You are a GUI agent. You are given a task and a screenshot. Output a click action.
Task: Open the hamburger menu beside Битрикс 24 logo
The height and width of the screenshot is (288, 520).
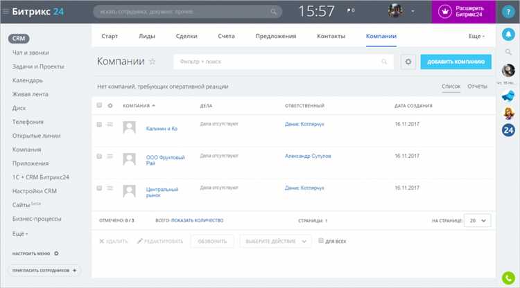pyautogui.click(x=6, y=11)
